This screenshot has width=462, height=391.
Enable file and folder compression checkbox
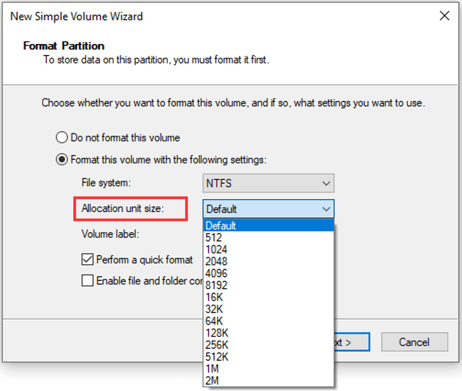click(x=87, y=281)
